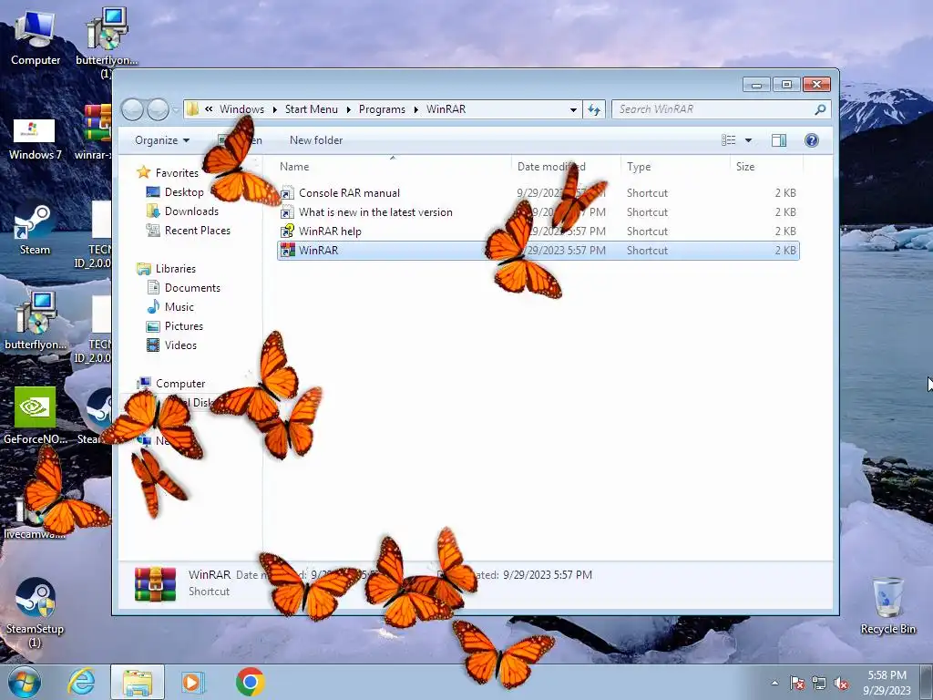Open the address bar history dropdown
Viewport: 933px width, 700px height.
click(573, 109)
